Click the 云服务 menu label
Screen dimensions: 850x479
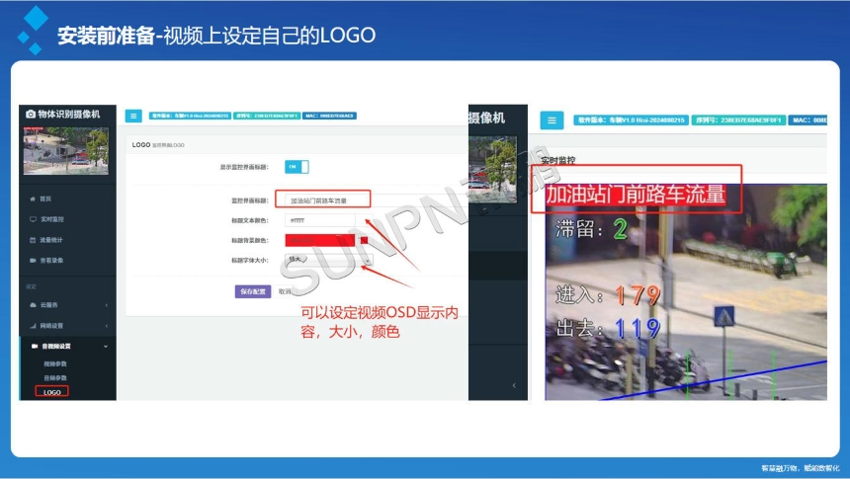click(48, 305)
